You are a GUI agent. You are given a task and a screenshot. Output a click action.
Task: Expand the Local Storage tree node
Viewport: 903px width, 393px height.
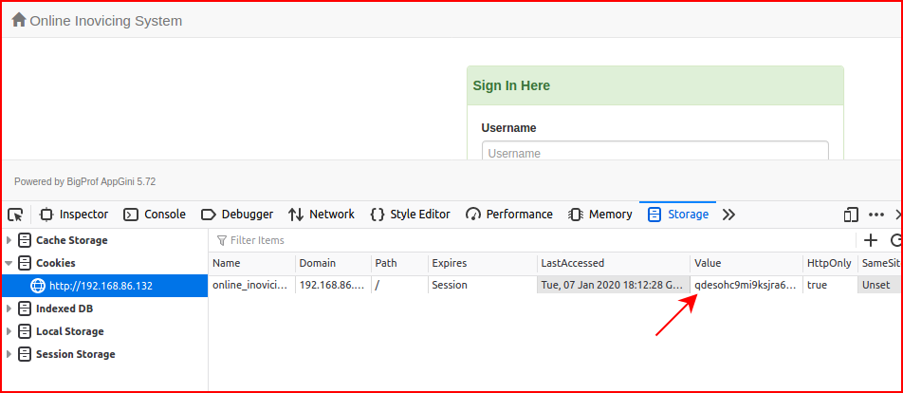click(x=9, y=331)
